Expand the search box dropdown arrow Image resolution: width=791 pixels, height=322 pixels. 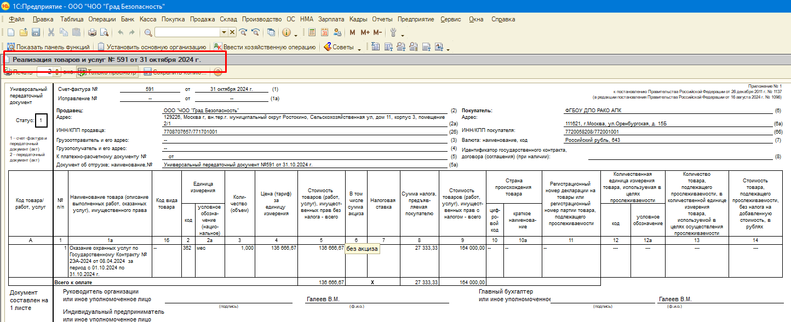tap(224, 32)
